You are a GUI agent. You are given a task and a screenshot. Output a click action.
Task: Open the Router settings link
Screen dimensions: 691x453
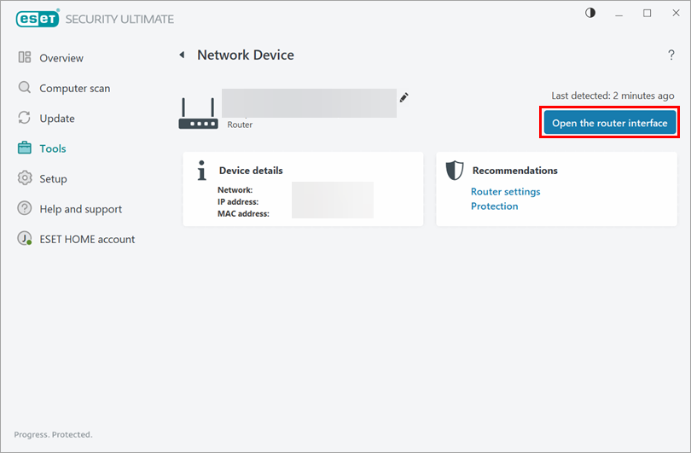tap(505, 192)
